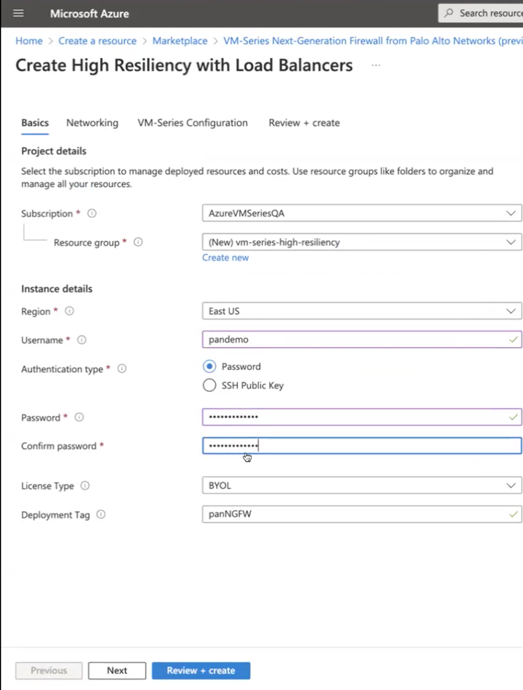Click the Deployment Tag info icon
Screen dimensions: 523x690
point(101,515)
